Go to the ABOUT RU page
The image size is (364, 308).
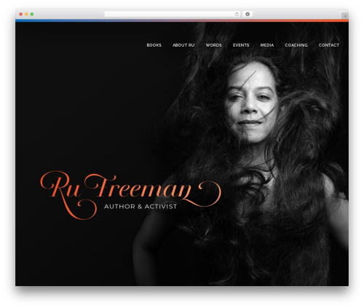coord(183,45)
